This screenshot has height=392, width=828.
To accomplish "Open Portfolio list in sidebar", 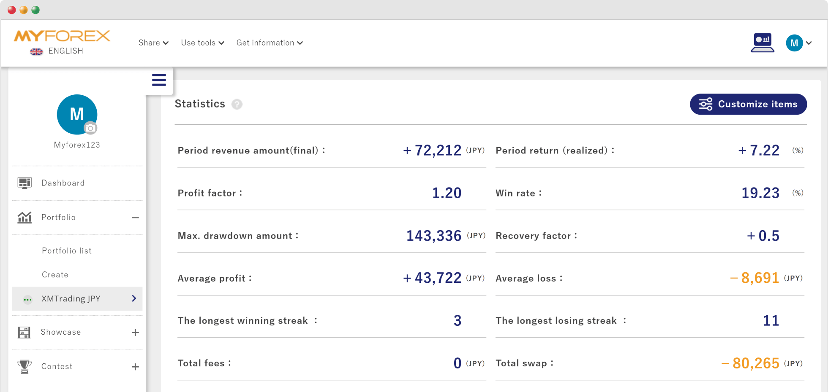I will (67, 251).
